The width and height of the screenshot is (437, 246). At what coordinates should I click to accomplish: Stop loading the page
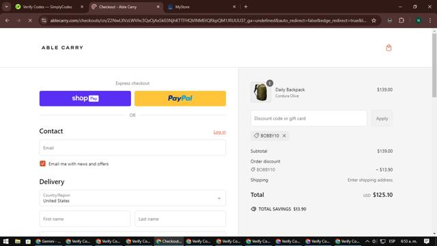30,20
